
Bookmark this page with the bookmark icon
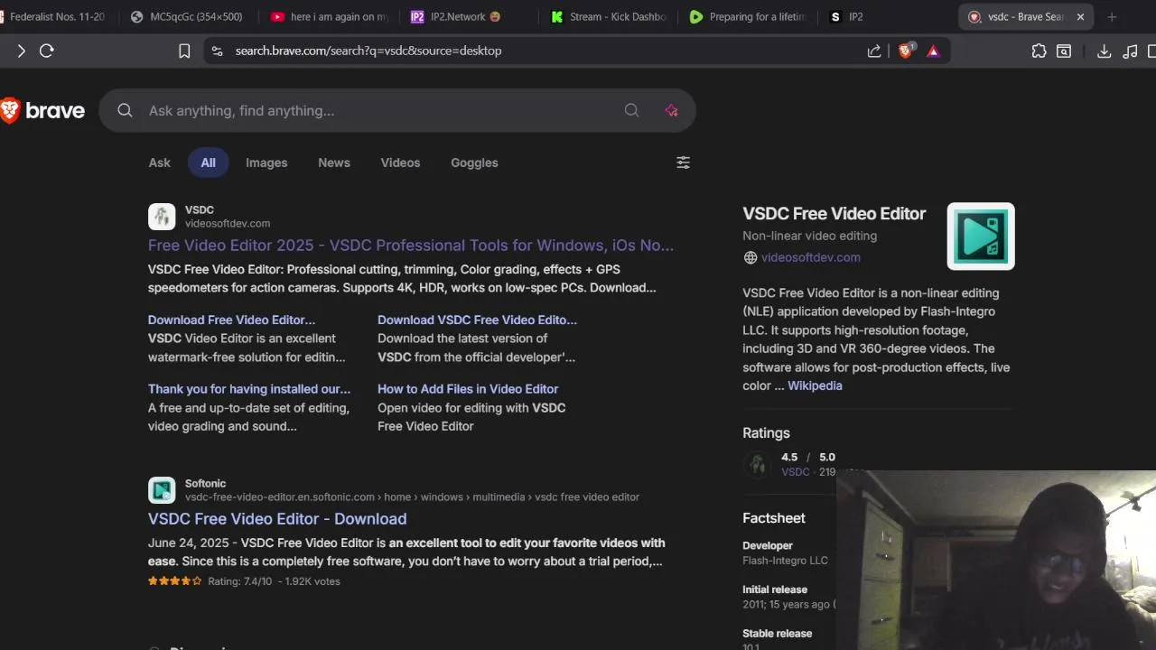pyautogui.click(x=184, y=51)
